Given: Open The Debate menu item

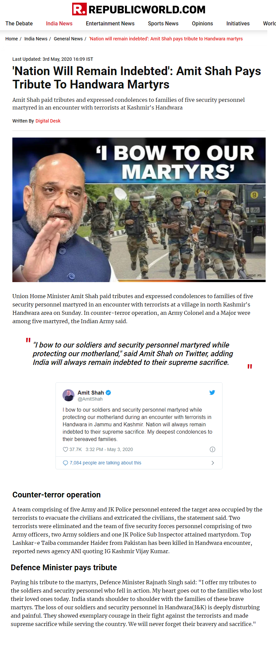Looking at the screenshot, I should coord(19,23).
